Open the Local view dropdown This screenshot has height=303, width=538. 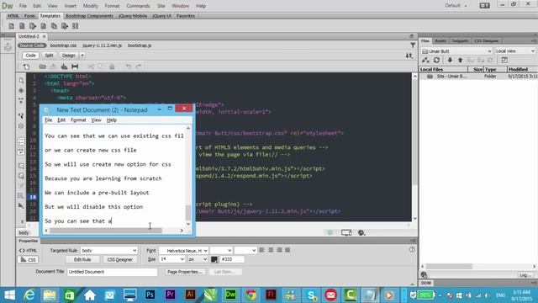point(515,50)
